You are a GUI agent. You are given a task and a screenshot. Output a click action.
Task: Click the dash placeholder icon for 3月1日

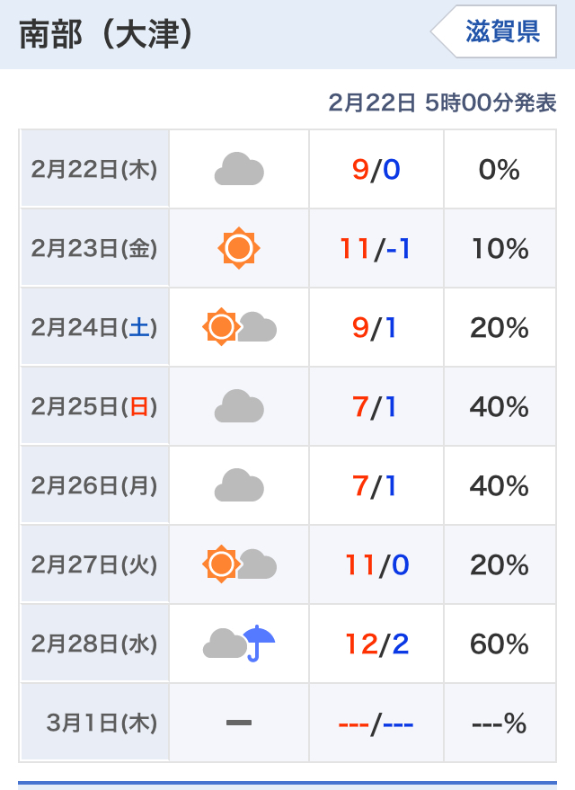[239, 722]
